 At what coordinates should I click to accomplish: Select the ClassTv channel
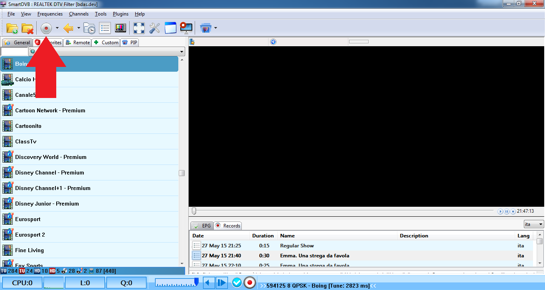pyautogui.click(x=89, y=141)
